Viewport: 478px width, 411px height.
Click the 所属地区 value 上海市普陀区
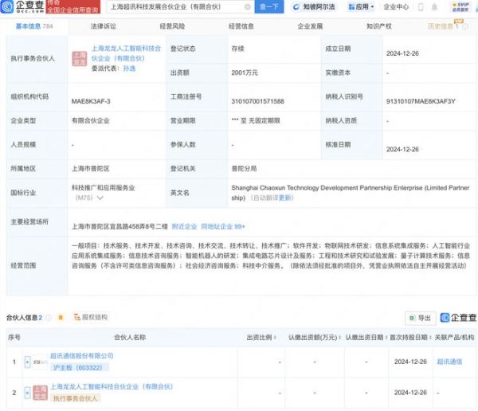(91, 169)
